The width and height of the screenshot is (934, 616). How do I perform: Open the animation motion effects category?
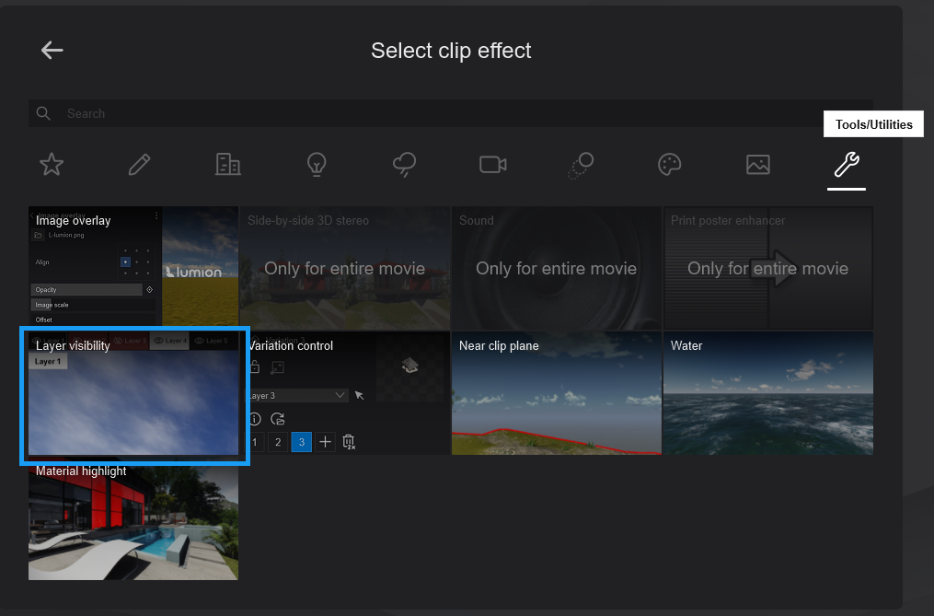(581, 165)
